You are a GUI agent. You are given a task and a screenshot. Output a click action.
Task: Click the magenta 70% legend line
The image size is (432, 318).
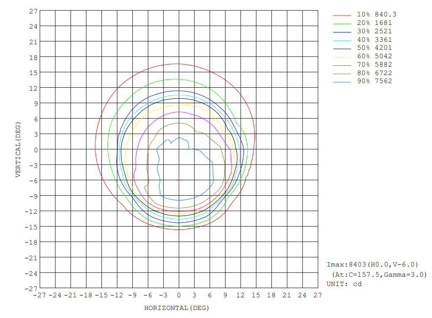[342, 65]
